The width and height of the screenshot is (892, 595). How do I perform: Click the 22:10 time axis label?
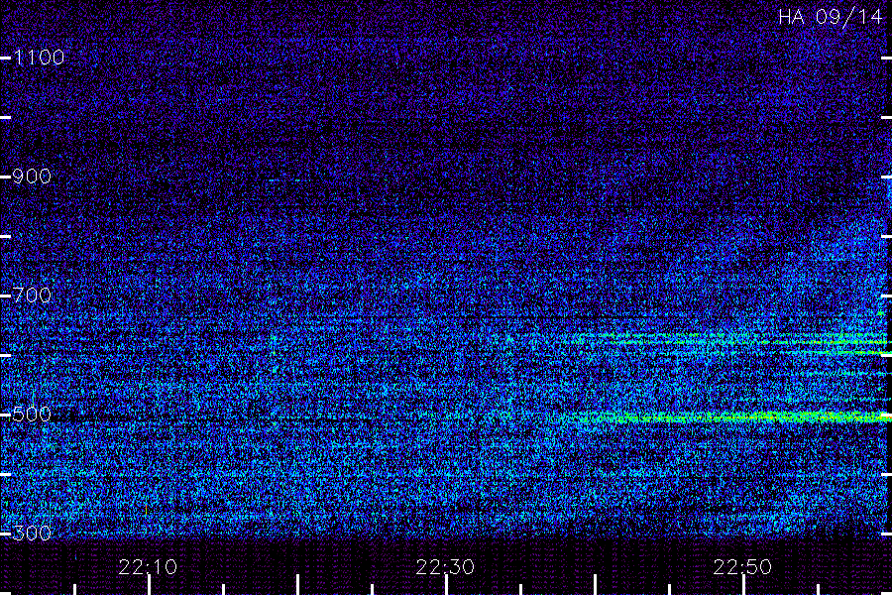click(x=148, y=567)
